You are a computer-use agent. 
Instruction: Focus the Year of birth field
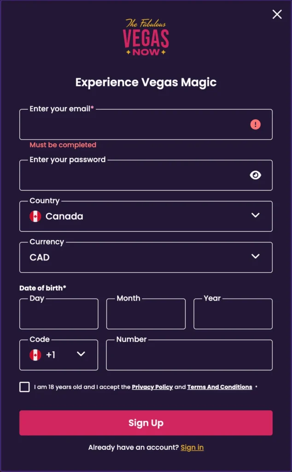click(233, 314)
